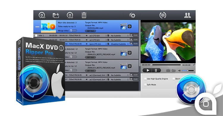The image size is (223, 116).
Task: Tick the title 1 checkbox
Action: click(36, 35)
